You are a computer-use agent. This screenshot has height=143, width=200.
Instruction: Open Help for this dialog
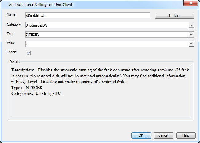point(186,135)
